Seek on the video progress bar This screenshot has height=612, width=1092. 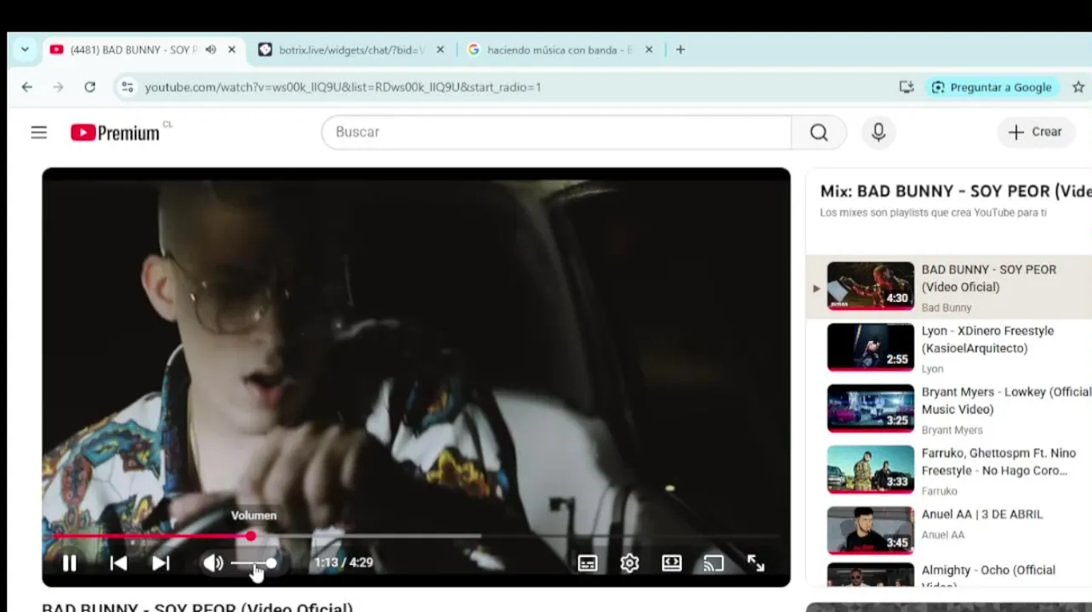click(x=416, y=535)
